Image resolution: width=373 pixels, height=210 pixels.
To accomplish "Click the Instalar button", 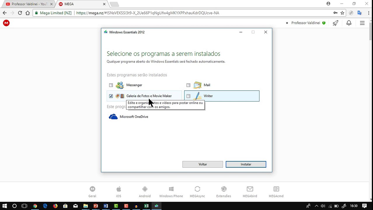I will (x=246, y=164).
